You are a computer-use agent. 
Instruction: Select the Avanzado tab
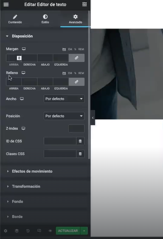(x=75, y=19)
